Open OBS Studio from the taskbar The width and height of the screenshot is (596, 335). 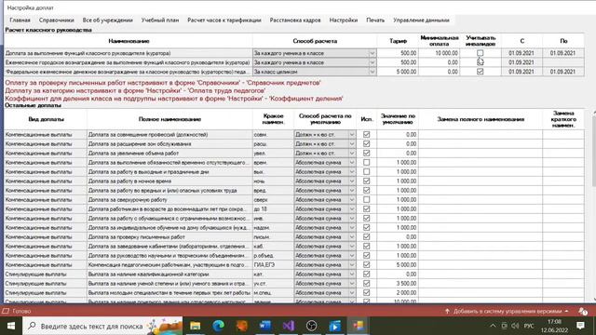click(x=311, y=326)
